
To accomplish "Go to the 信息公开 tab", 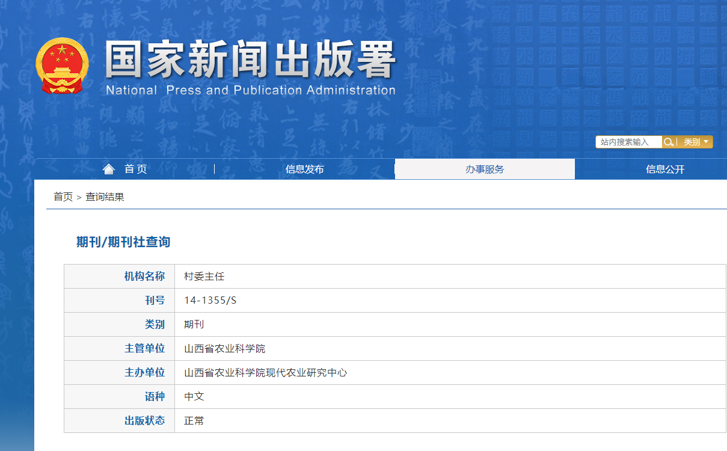I will [x=665, y=169].
